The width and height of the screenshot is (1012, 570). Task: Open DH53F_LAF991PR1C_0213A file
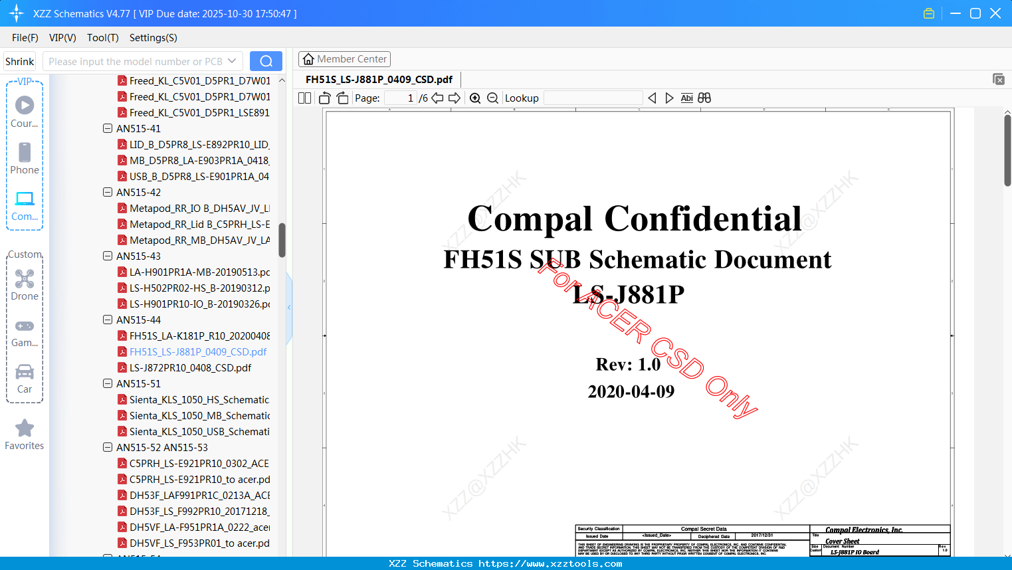[193, 495]
